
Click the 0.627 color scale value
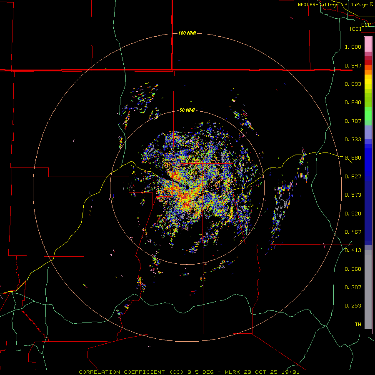pyautogui.click(x=353, y=177)
